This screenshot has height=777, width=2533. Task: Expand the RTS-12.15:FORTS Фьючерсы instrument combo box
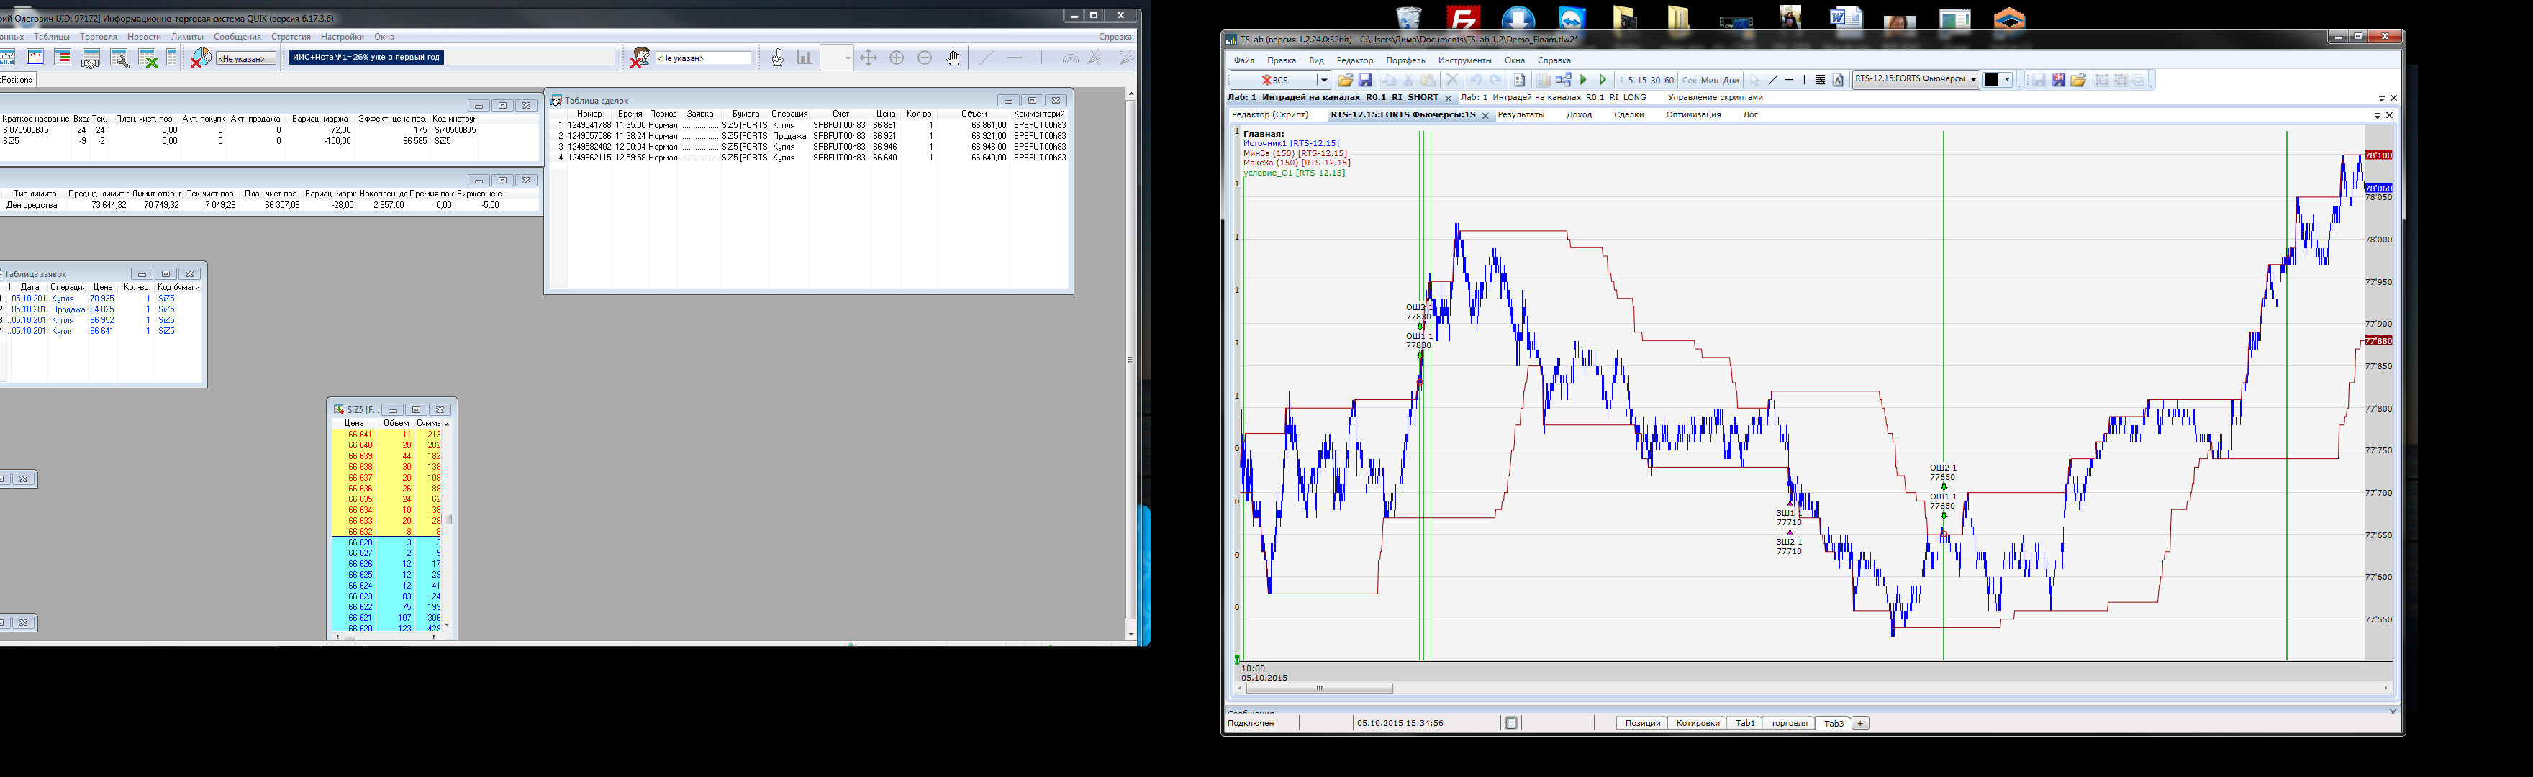[1972, 81]
